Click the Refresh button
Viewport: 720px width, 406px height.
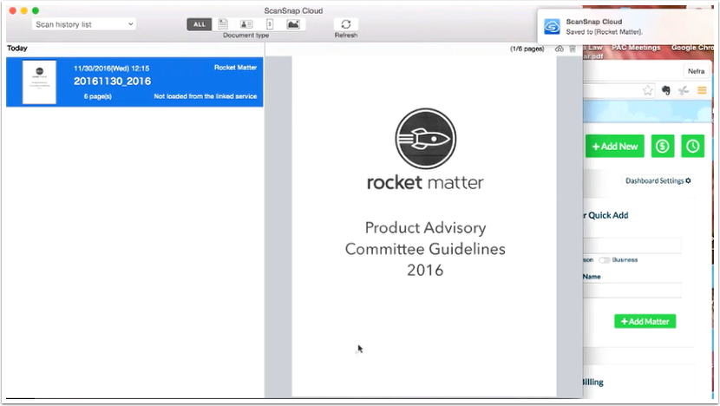click(x=346, y=24)
